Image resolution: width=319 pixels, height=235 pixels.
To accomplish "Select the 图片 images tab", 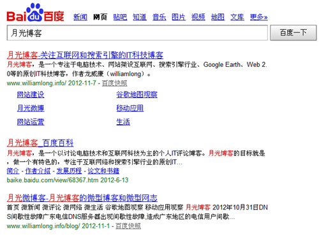I will pos(179,17).
